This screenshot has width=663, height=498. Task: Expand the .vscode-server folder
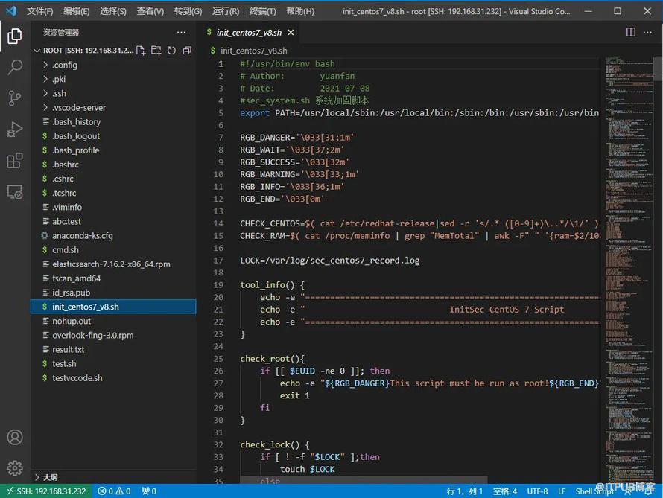78,108
